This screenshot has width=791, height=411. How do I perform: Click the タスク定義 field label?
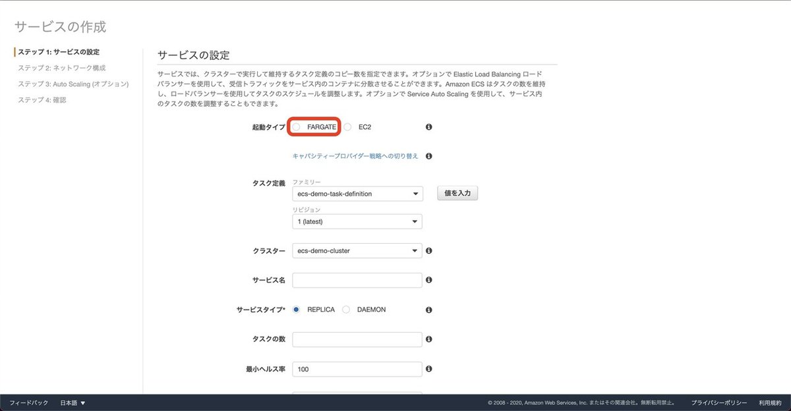pyautogui.click(x=269, y=183)
